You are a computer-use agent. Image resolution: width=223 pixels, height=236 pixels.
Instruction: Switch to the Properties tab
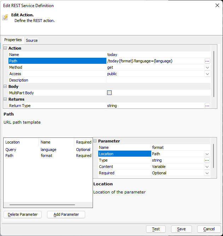[13, 40]
